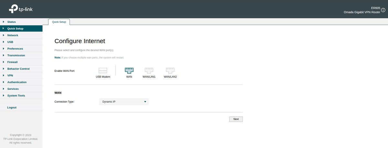Expand the VPN arrow in the sidebar
This screenshot has width=388, height=148.
(x=3, y=75)
